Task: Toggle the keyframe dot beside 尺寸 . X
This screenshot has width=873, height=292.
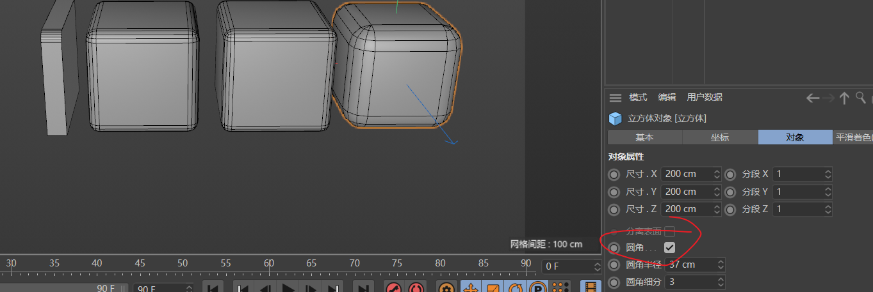Action: tap(614, 174)
